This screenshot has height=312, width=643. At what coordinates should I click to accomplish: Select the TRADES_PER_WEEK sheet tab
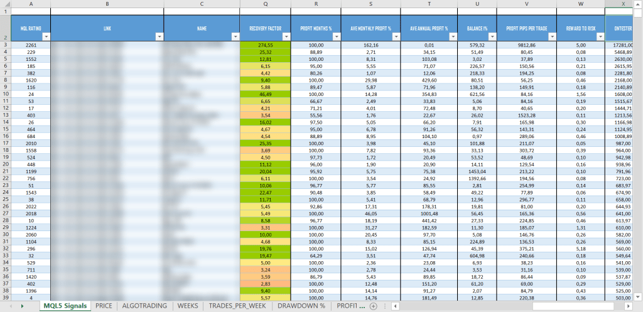click(238, 306)
